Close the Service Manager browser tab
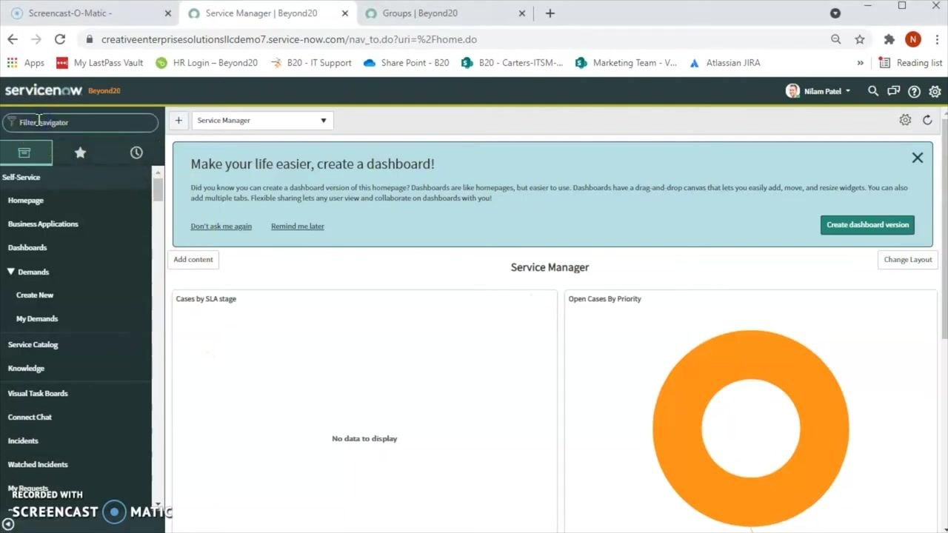 344,13
